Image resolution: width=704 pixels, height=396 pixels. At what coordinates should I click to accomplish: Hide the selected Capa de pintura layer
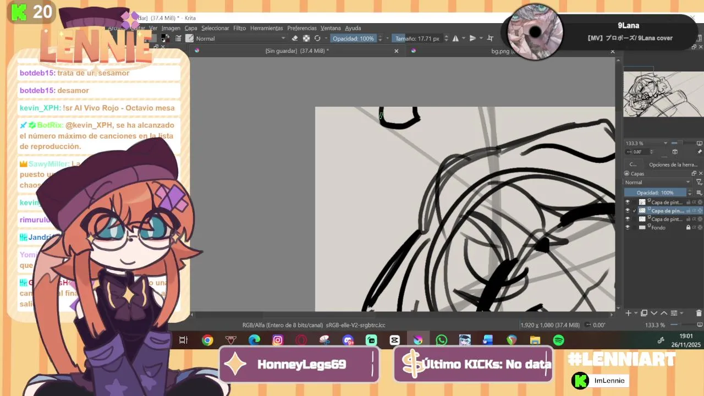coord(628,211)
